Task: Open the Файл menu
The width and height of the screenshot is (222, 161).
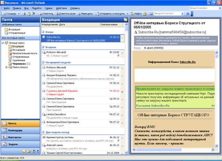Action: pyautogui.click(x=7, y=8)
